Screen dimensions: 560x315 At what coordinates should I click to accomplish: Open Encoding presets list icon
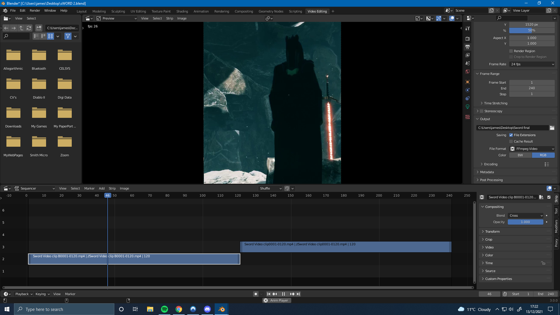(x=547, y=164)
